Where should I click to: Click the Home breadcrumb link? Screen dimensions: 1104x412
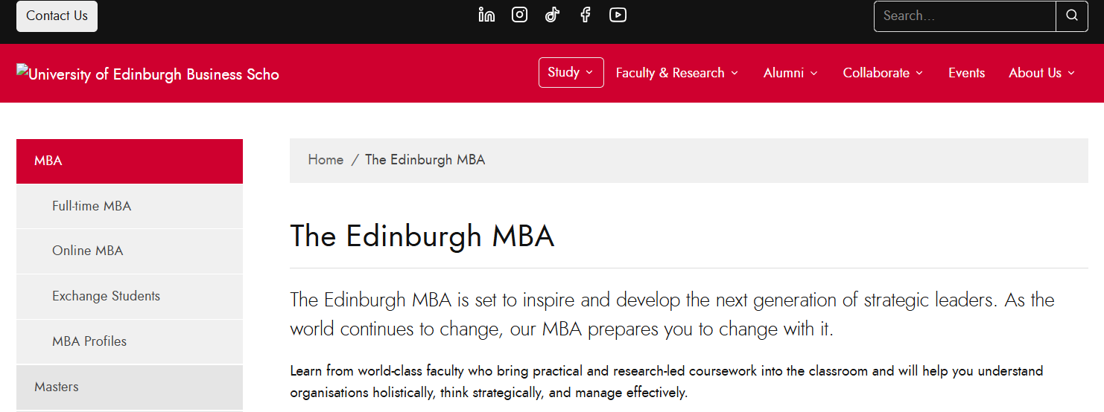pyautogui.click(x=326, y=160)
